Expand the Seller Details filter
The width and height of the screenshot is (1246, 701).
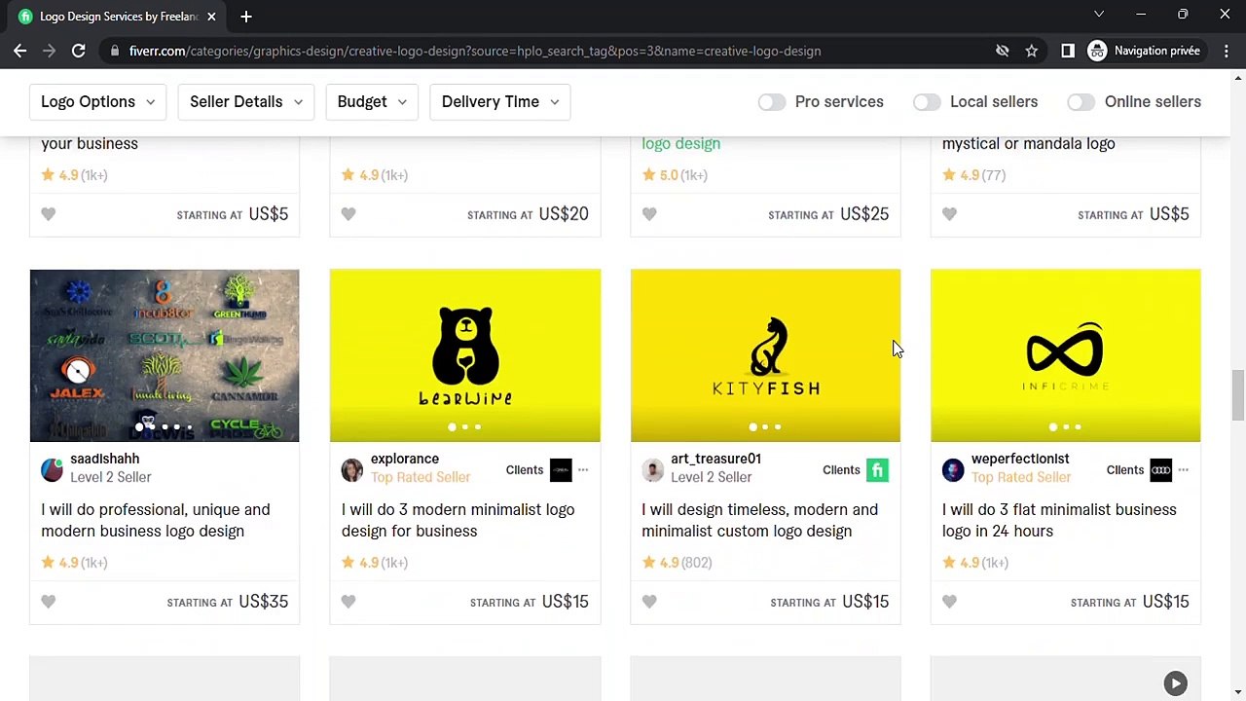tap(245, 101)
